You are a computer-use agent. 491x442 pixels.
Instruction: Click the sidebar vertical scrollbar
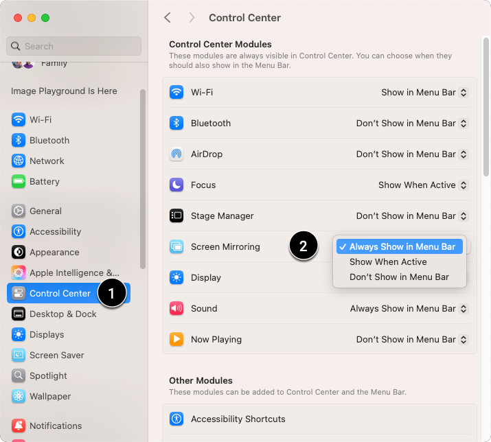point(143,179)
